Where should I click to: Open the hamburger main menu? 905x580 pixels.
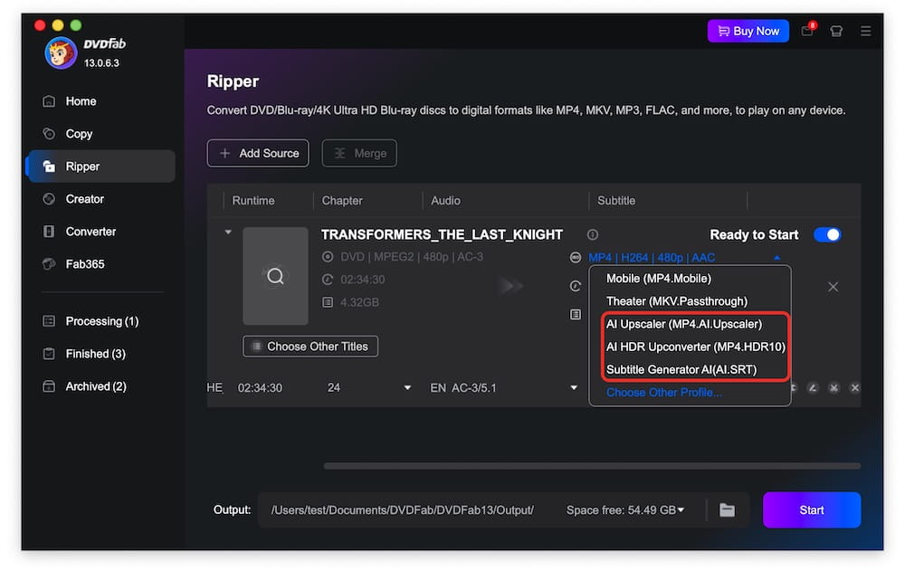[x=865, y=31]
